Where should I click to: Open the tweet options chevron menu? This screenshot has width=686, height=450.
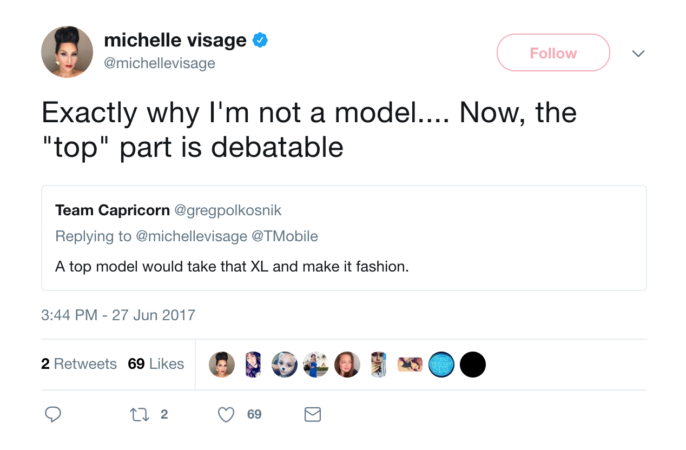pos(638,53)
